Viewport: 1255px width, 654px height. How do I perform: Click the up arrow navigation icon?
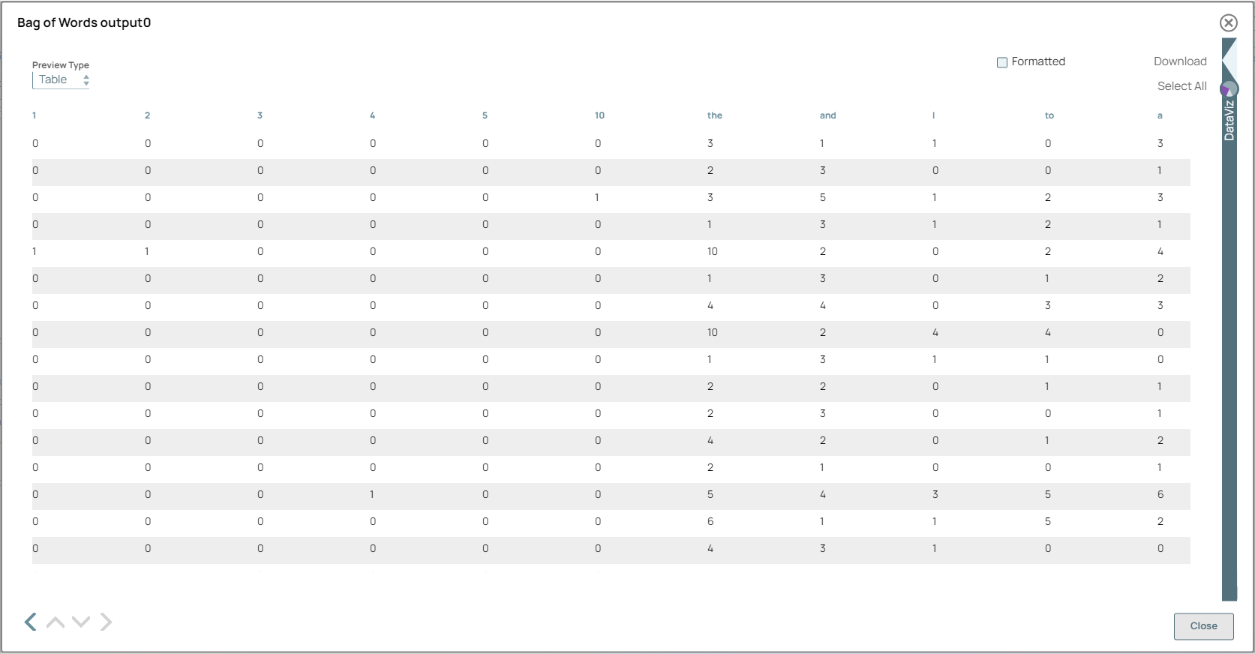[x=56, y=622]
